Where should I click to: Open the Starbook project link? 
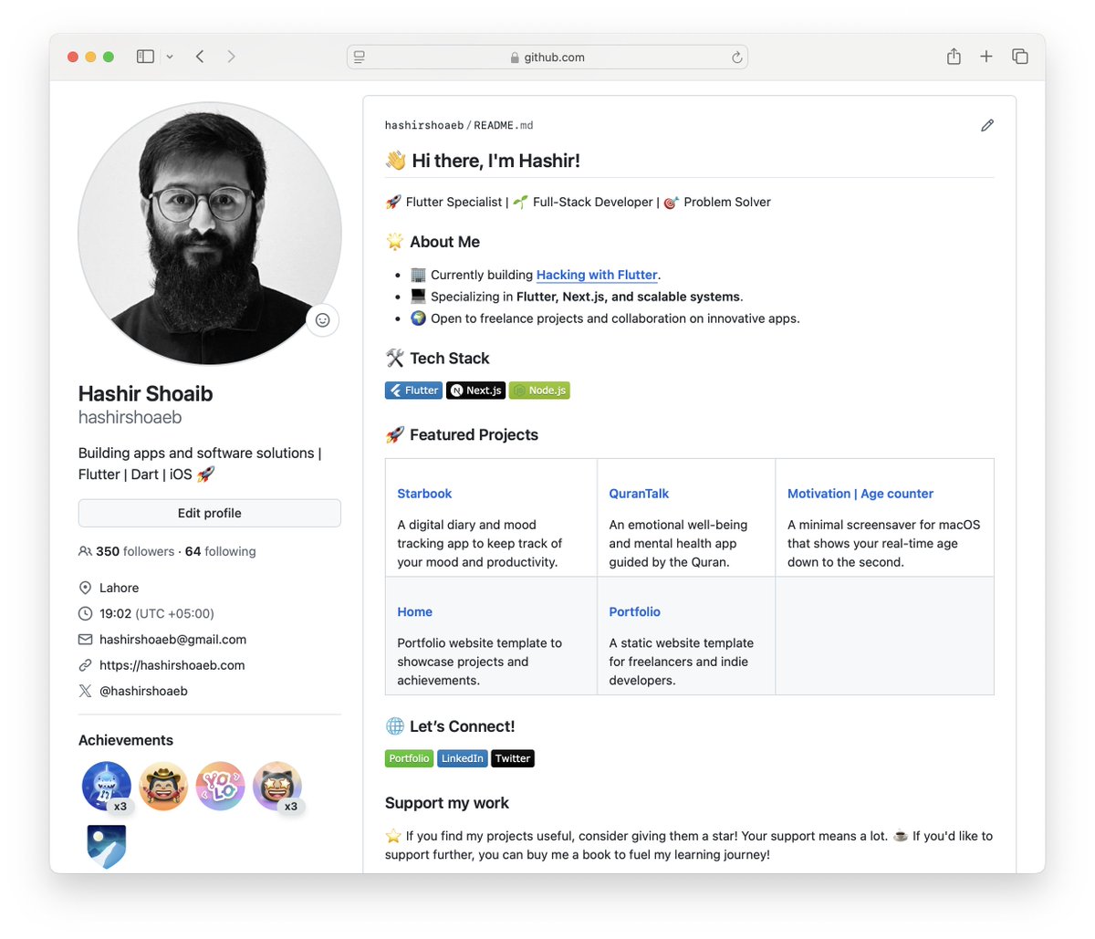click(424, 494)
